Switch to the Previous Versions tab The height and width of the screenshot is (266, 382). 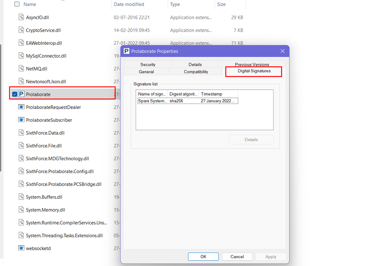coord(252,64)
